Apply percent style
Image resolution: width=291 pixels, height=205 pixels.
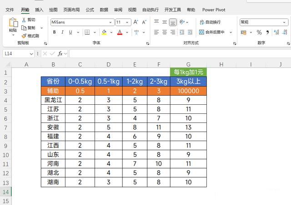click(x=259, y=32)
